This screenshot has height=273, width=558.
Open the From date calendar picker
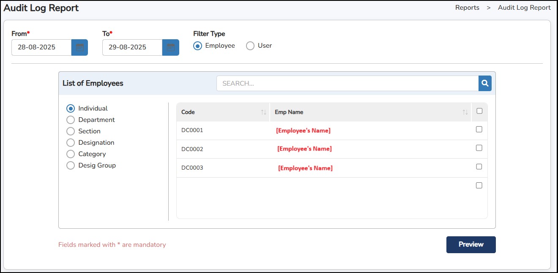pyautogui.click(x=79, y=47)
